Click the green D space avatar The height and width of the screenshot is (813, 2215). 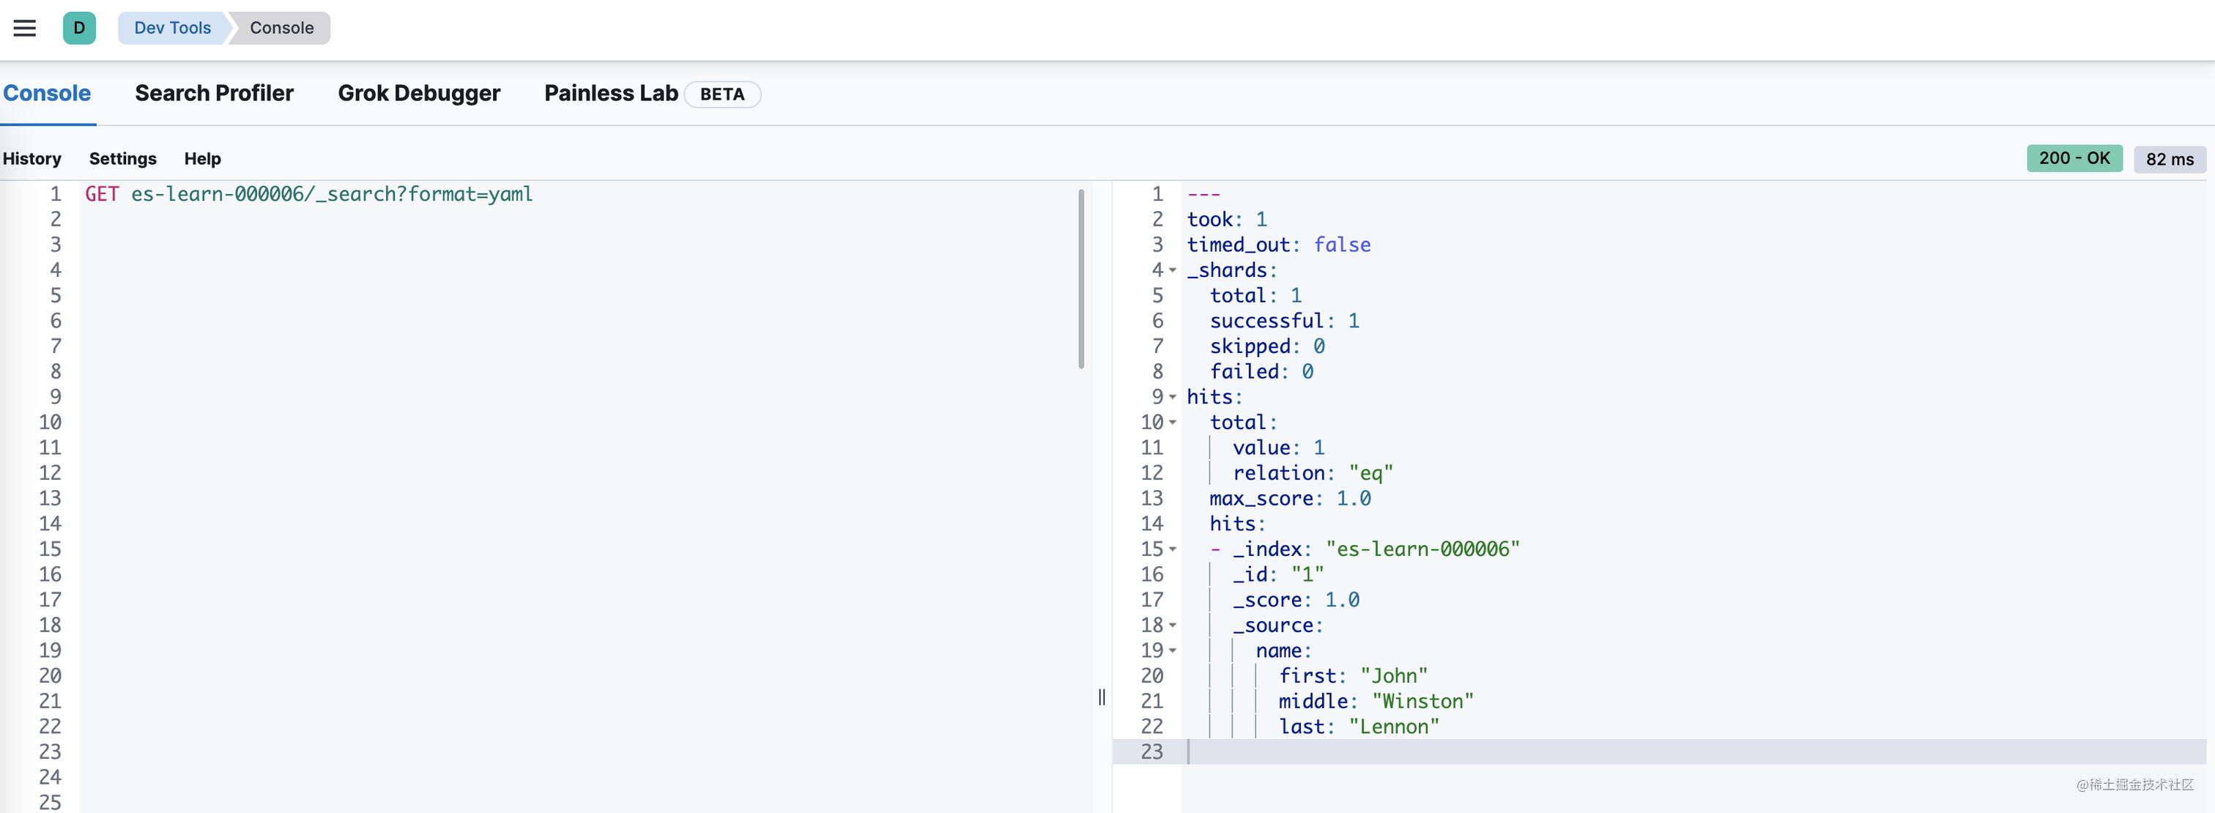click(79, 29)
